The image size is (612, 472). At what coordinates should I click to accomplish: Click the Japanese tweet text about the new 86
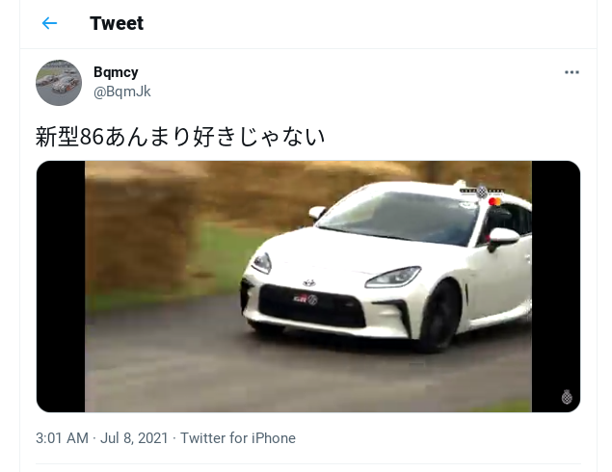tap(180, 137)
